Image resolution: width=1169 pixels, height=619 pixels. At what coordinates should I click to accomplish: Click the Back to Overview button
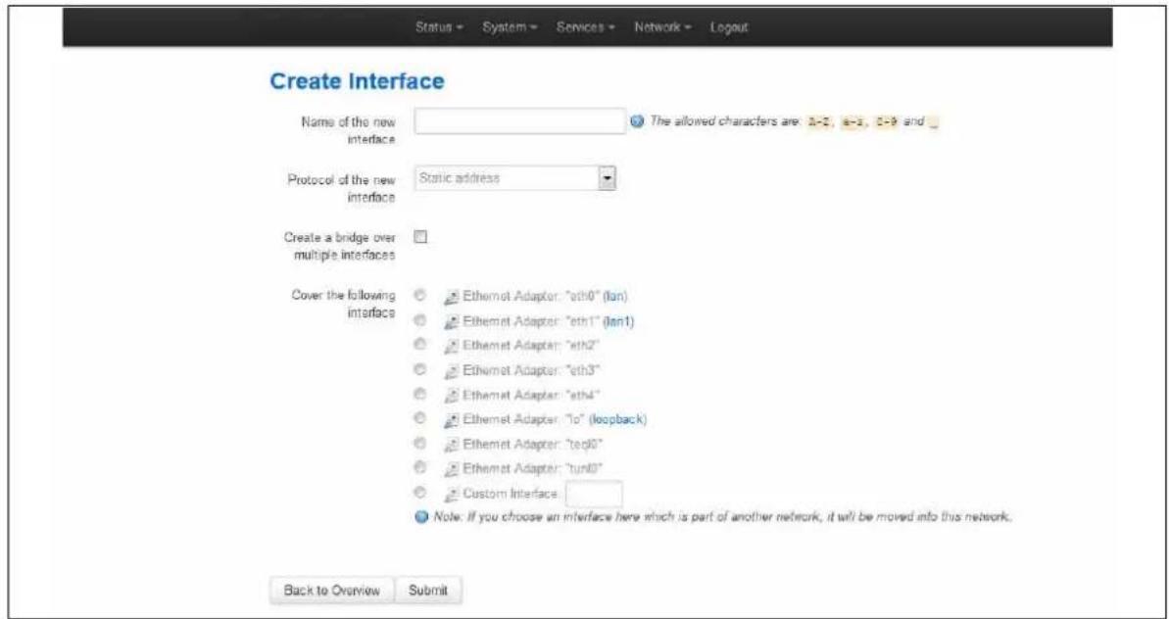tap(331, 590)
